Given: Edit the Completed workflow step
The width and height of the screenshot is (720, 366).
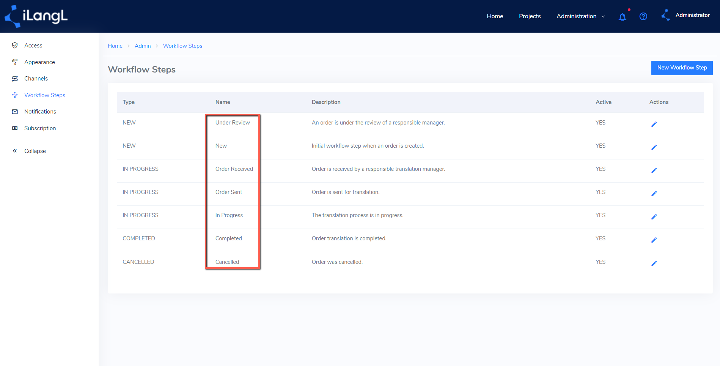Looking at the screenshot, I should 654,240.
